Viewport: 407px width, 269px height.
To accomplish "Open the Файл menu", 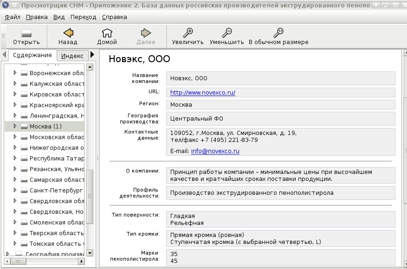I will [13, 17].
